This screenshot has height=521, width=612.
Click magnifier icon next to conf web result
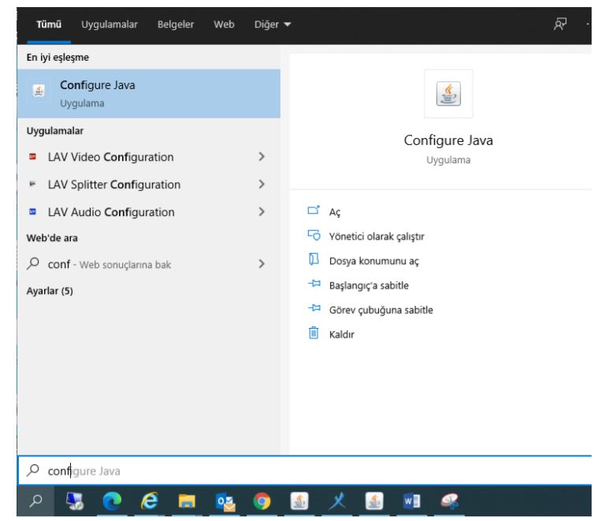pyautogui.click(x=33, y=263)
